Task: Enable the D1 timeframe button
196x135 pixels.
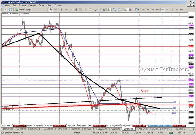Action: point(172,10)
